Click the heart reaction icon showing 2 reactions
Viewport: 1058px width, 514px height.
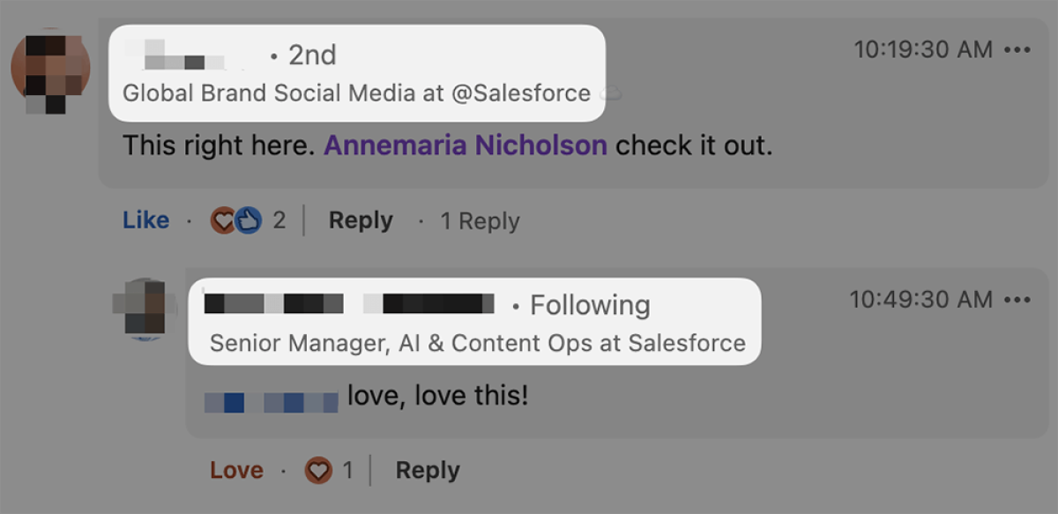tap(222, 220)
